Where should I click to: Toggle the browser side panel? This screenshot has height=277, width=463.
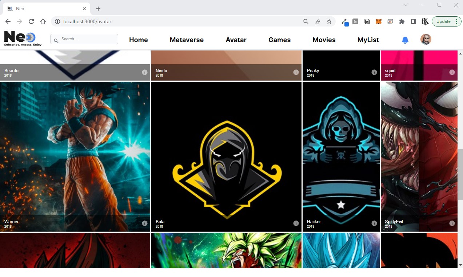(x=414, y=21)
